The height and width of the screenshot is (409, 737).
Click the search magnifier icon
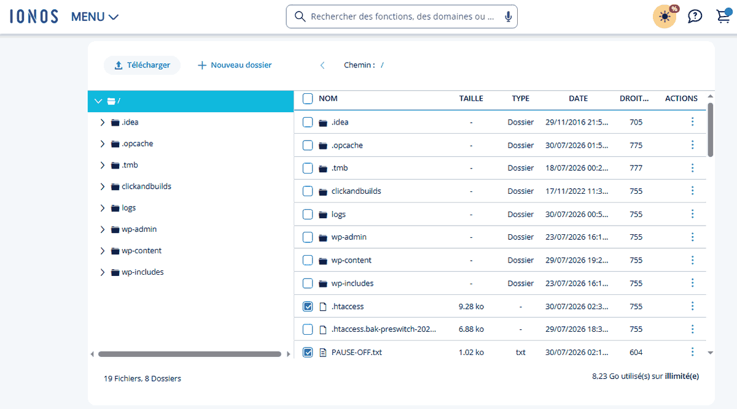click(x=300, y=17)
